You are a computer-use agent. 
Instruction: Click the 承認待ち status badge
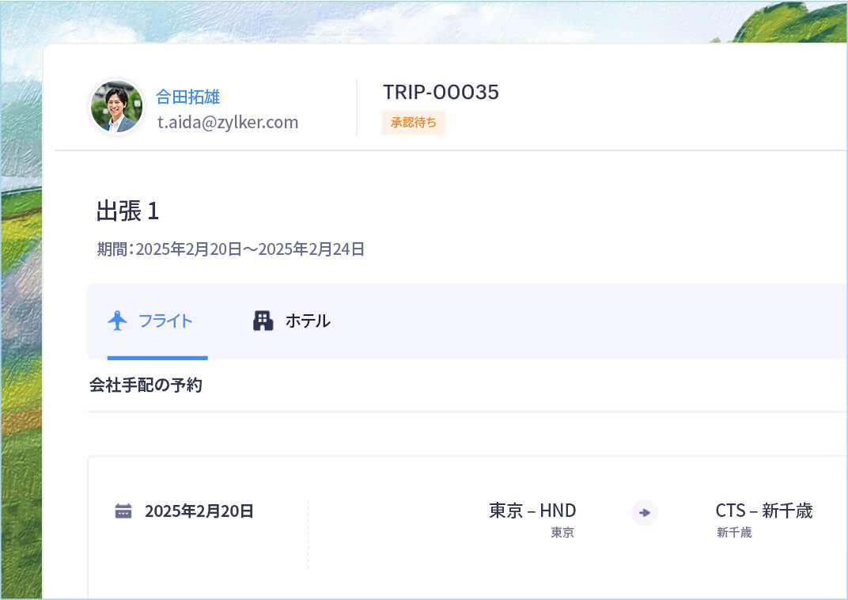click(414, 123)
